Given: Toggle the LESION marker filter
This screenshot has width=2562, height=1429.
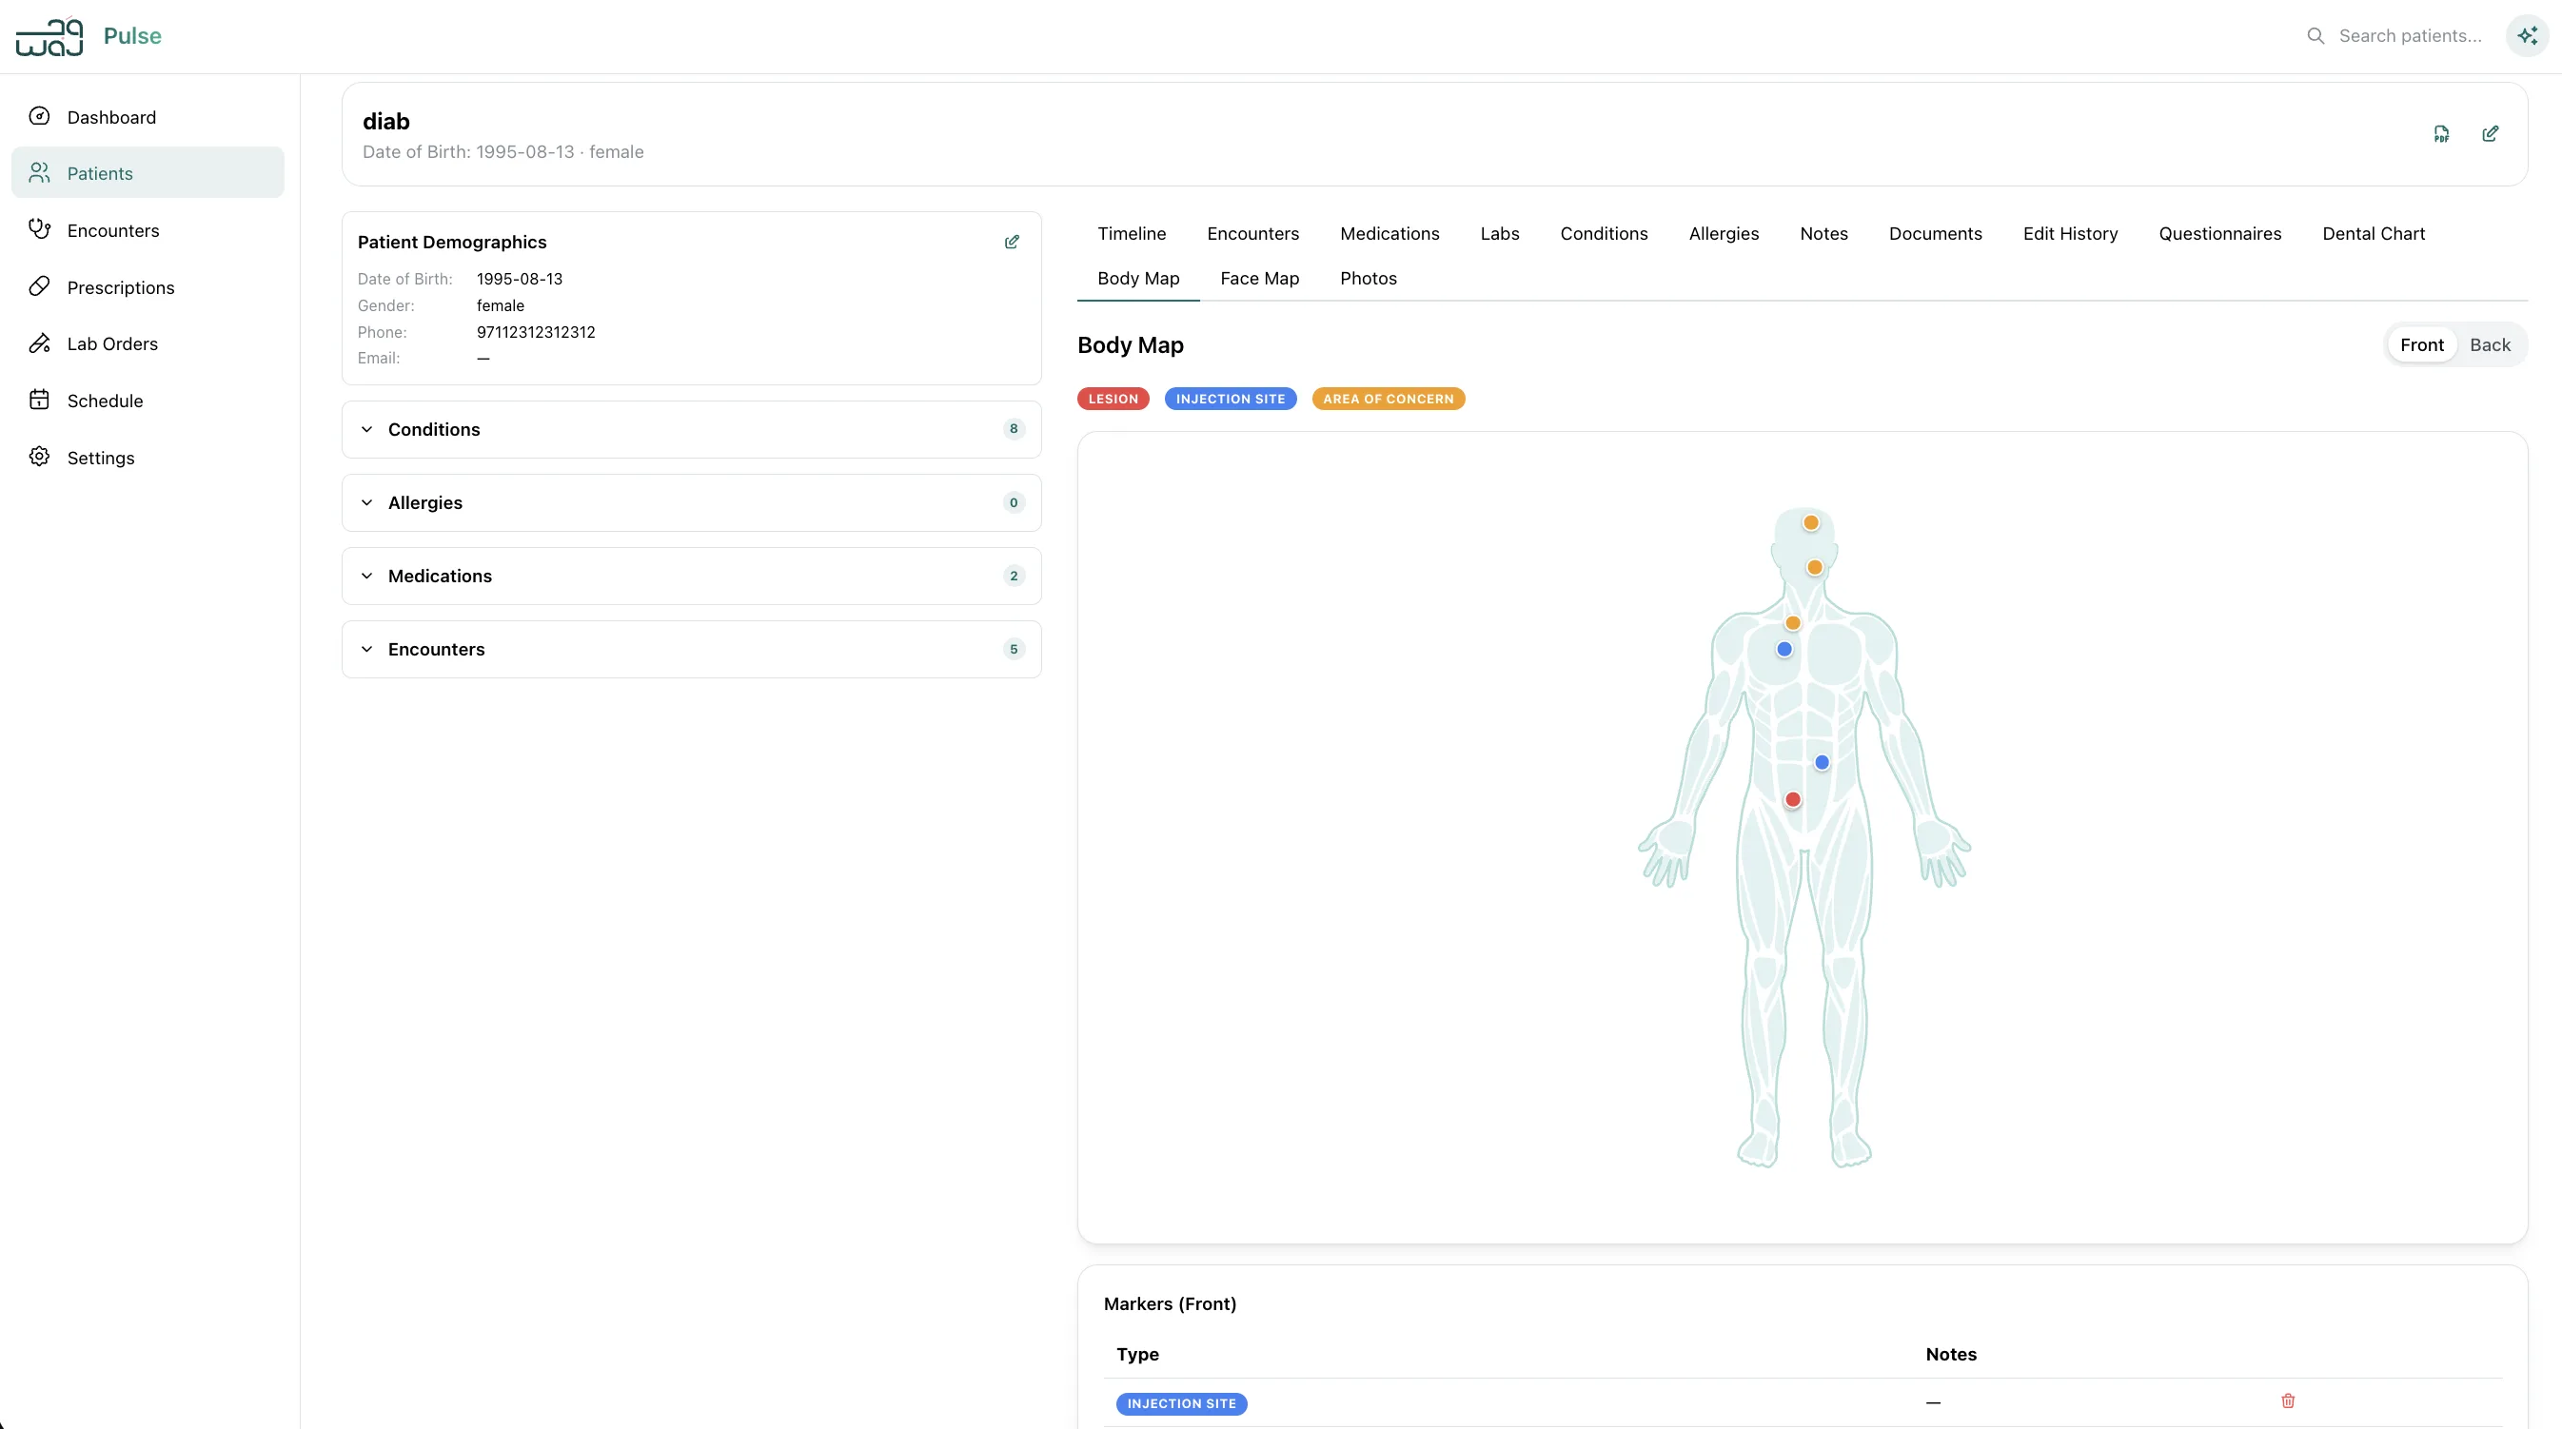Looking at the screenshot, I should tap(1112, 398).
